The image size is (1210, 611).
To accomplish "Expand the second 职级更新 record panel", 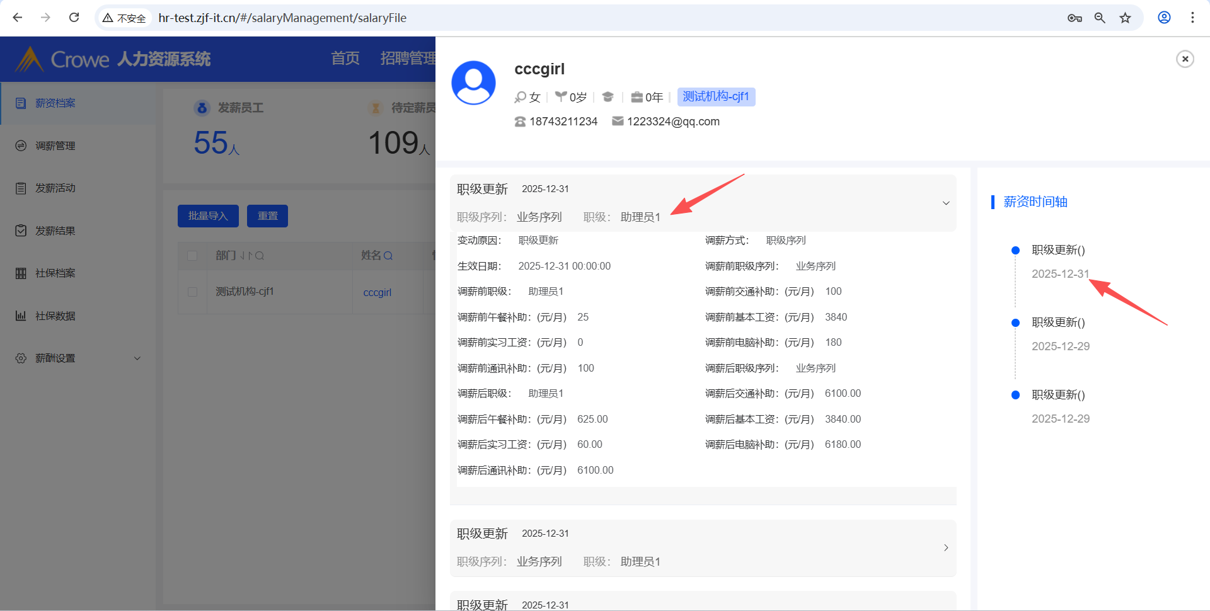I will [x=945, y=547].
